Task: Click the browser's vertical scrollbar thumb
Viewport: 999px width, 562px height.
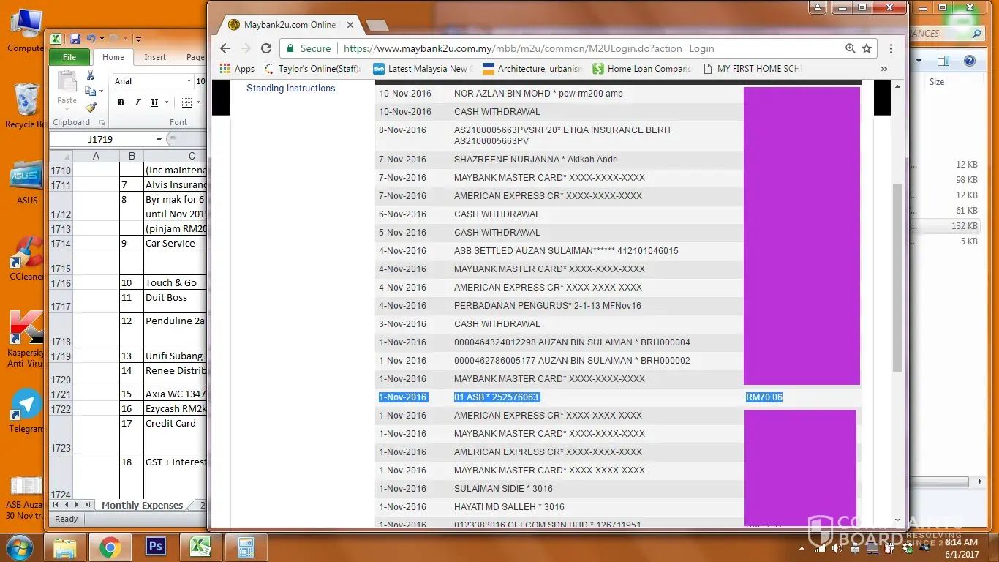Action: coord(897,278)
